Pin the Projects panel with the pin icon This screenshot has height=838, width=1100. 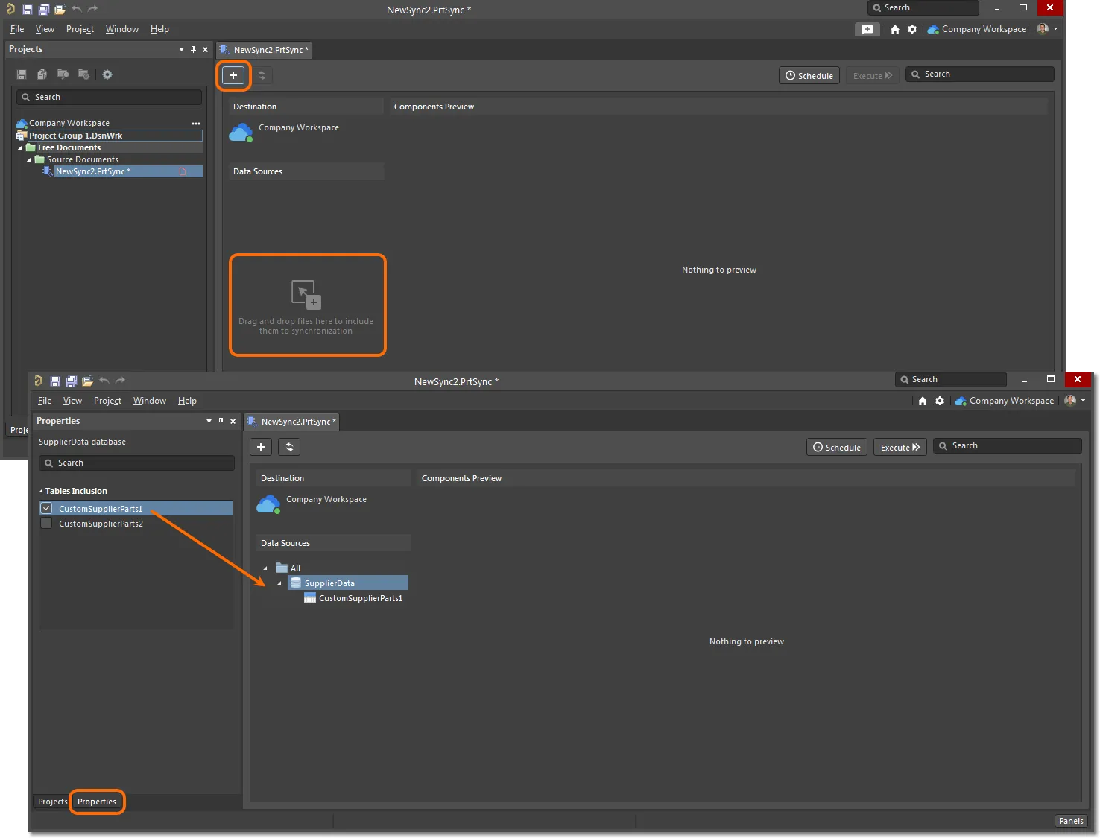pos(193,49)
